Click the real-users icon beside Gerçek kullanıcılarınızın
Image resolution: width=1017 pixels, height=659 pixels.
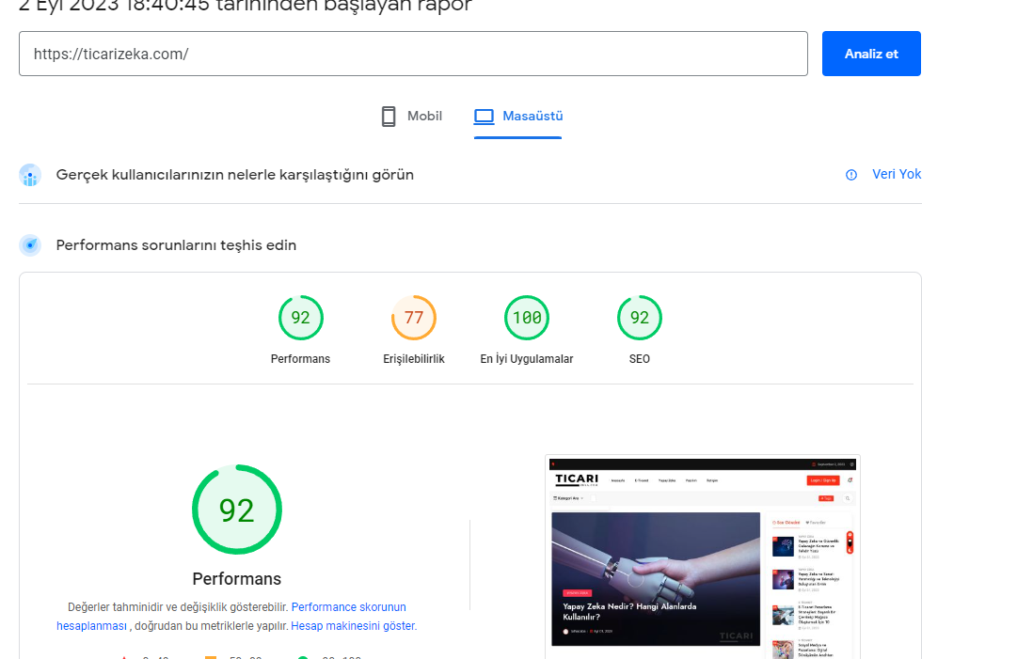30,175
